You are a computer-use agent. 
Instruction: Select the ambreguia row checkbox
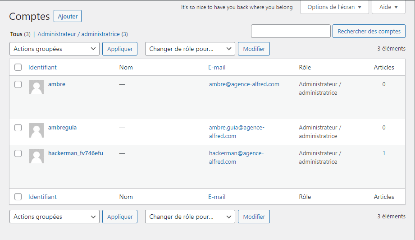[18, 128]
